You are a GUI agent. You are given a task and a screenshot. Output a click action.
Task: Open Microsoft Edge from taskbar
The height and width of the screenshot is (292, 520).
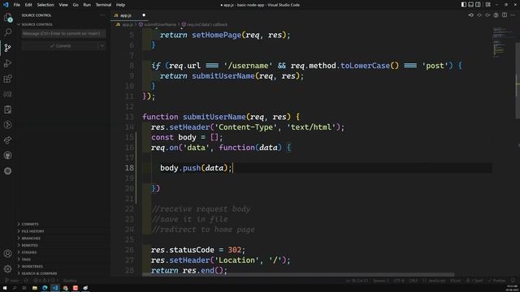[45, 288]
